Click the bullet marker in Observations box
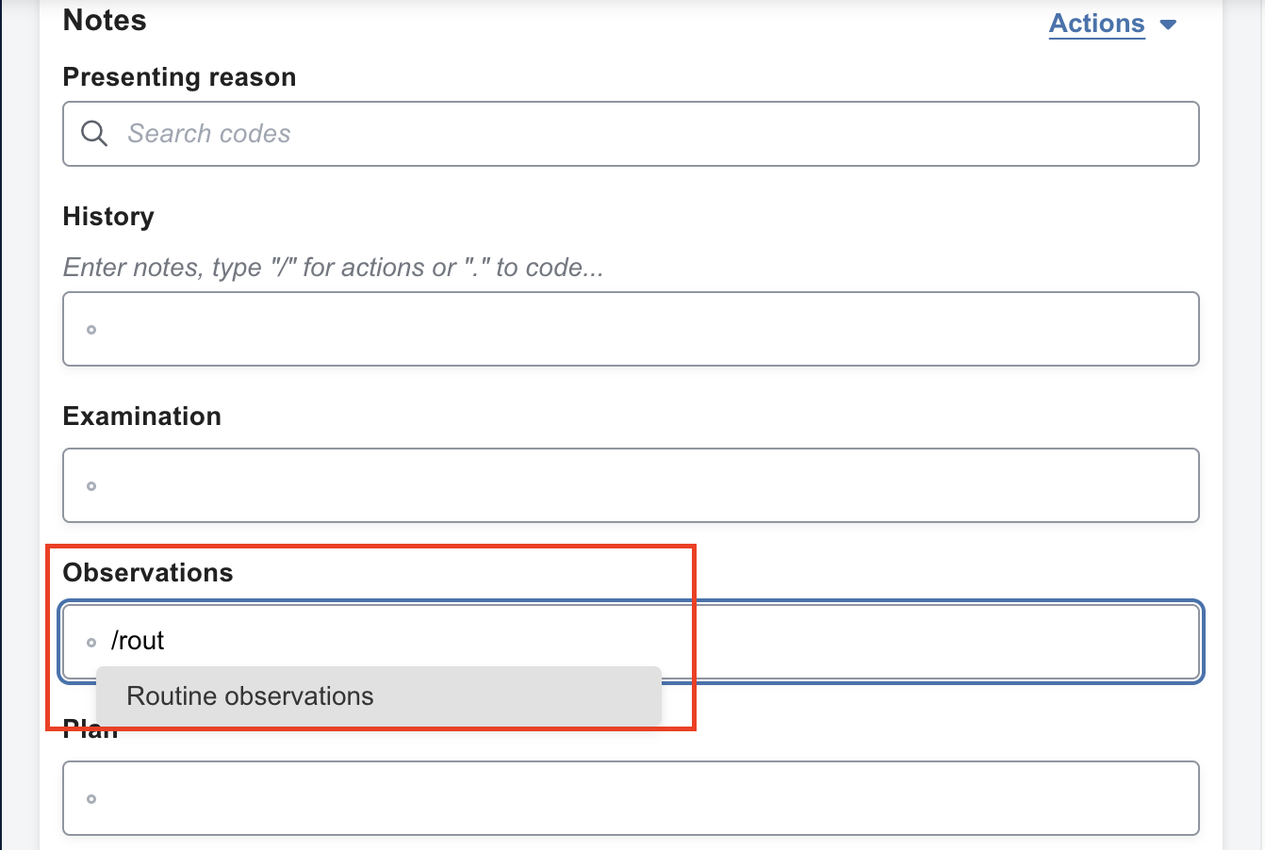 click(x=91, y=643)
